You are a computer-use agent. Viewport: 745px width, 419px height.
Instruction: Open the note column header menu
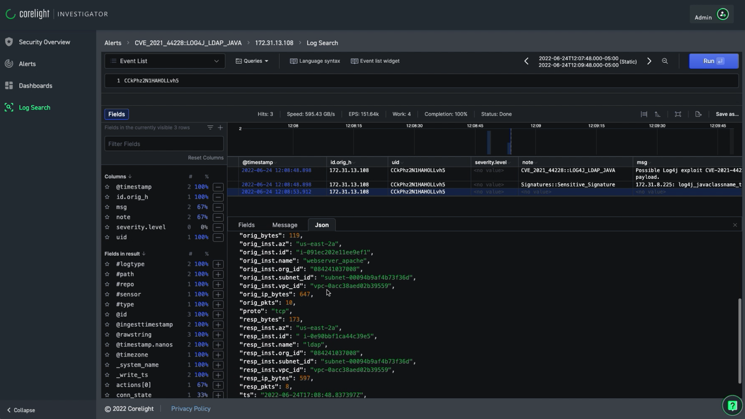coord(535,163)
